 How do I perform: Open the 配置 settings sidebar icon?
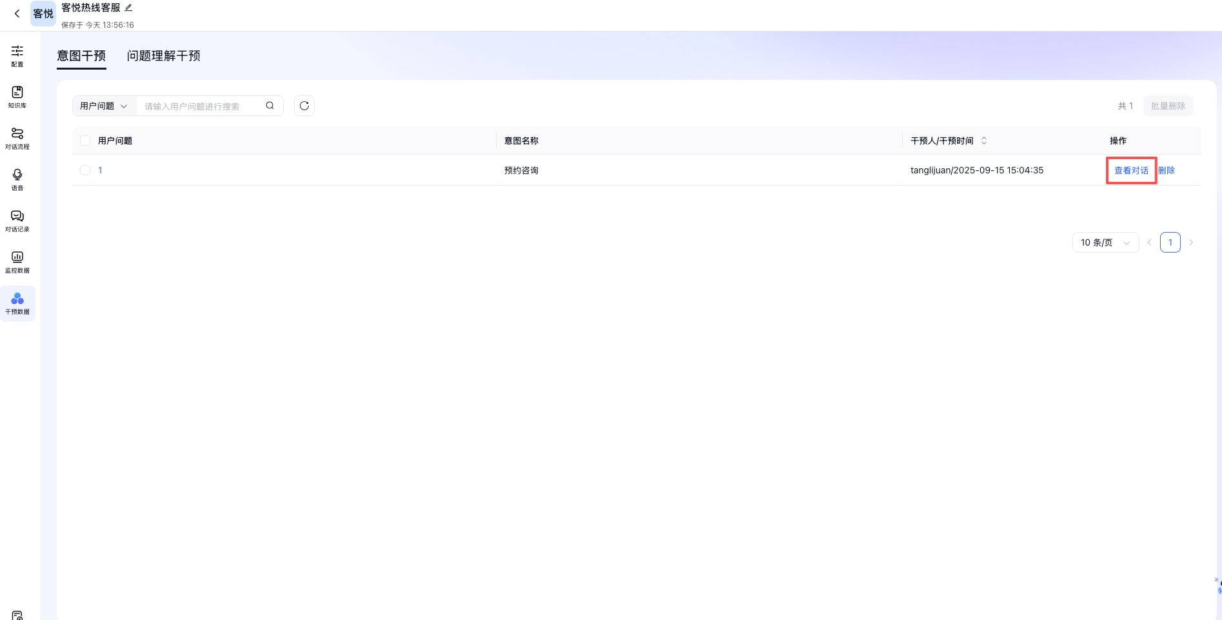pyautogui.click(x=17, y=55)
